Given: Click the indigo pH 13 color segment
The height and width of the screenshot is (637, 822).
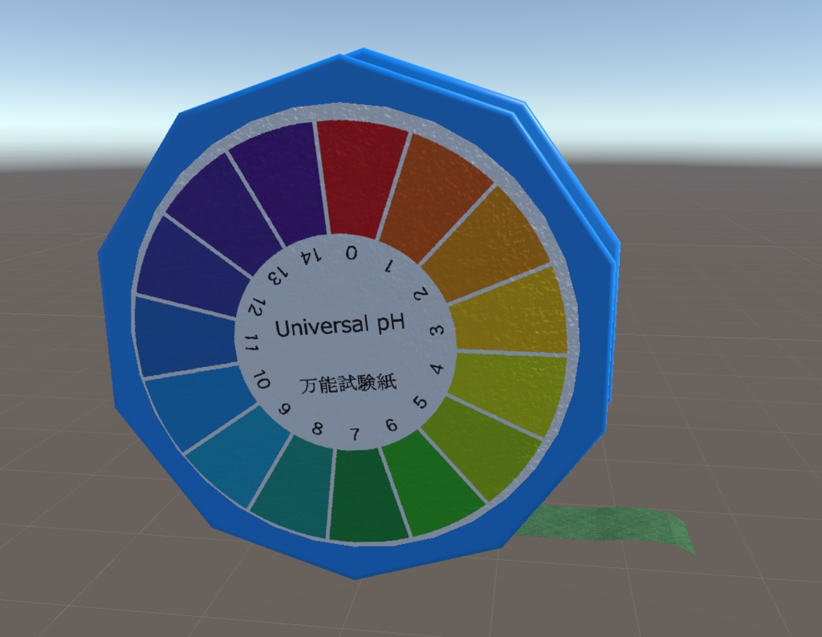Looking at the screenshot, I should 226,215.
